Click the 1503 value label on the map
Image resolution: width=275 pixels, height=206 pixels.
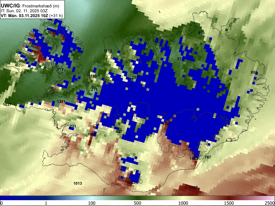92,134
